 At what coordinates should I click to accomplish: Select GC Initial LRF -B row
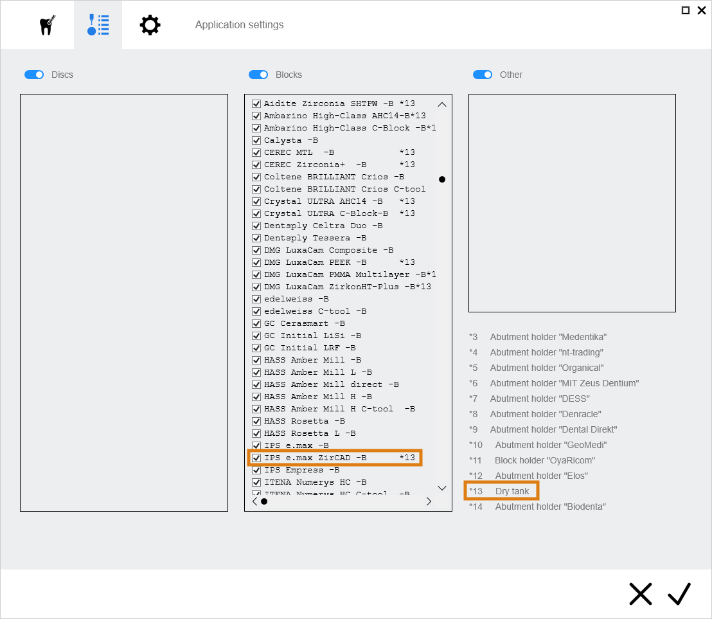[310, 348]
